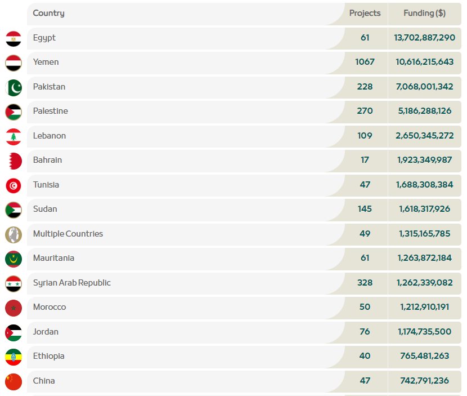Image resolution: width=467 pixels, height=396 pixels.
Task: Open the Palestine country row
Action: point(51,112)
